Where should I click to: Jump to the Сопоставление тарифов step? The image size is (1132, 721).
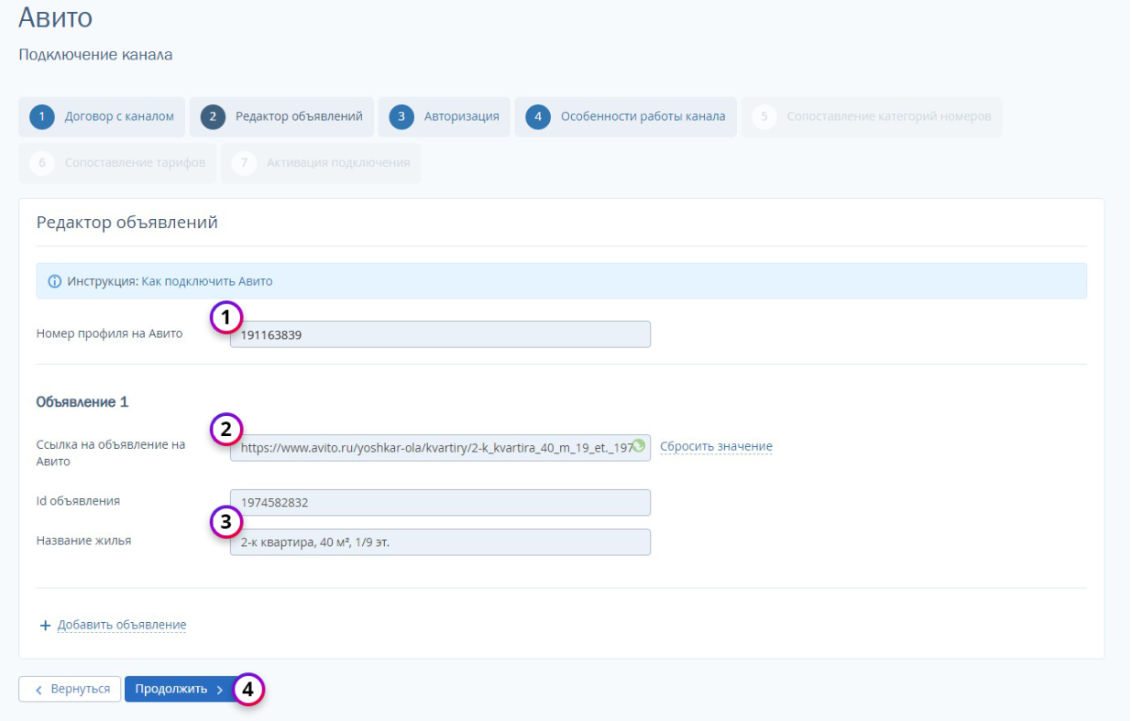tap(118, 163)
